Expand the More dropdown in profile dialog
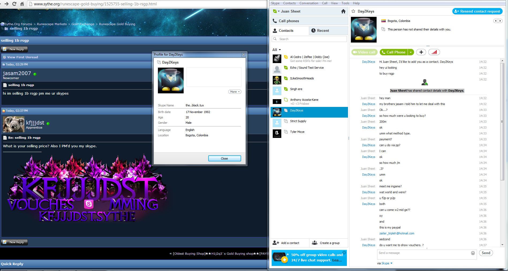The height and width of the screenshot is (271, 508). pos(235,92)
